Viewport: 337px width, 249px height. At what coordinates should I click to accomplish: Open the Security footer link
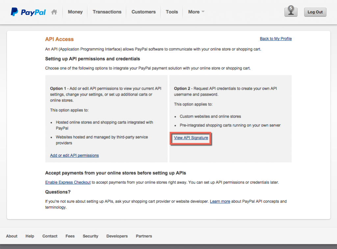click(90, 236)
